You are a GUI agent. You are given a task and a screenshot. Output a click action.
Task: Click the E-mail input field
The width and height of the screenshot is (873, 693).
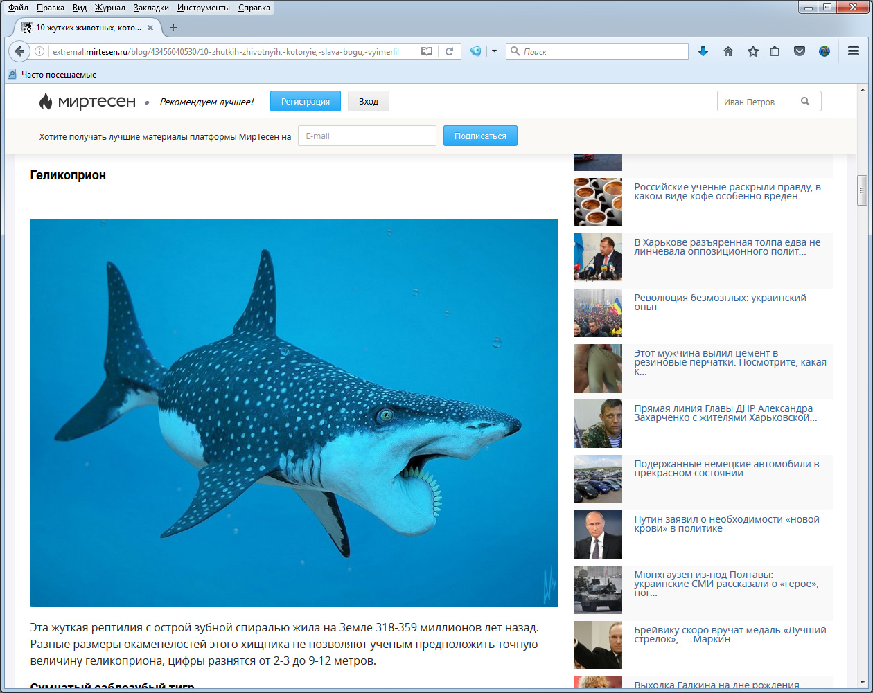(367, 136)
